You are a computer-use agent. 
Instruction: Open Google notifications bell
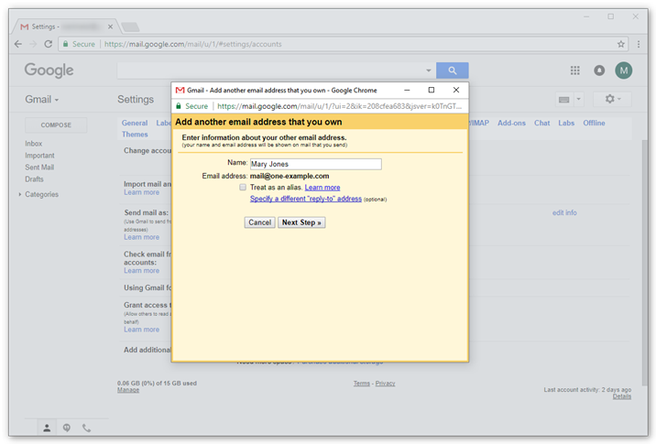tap(599, 70)
